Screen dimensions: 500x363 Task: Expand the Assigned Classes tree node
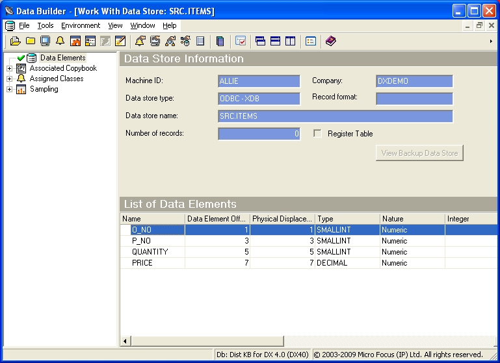click(10, 79)
